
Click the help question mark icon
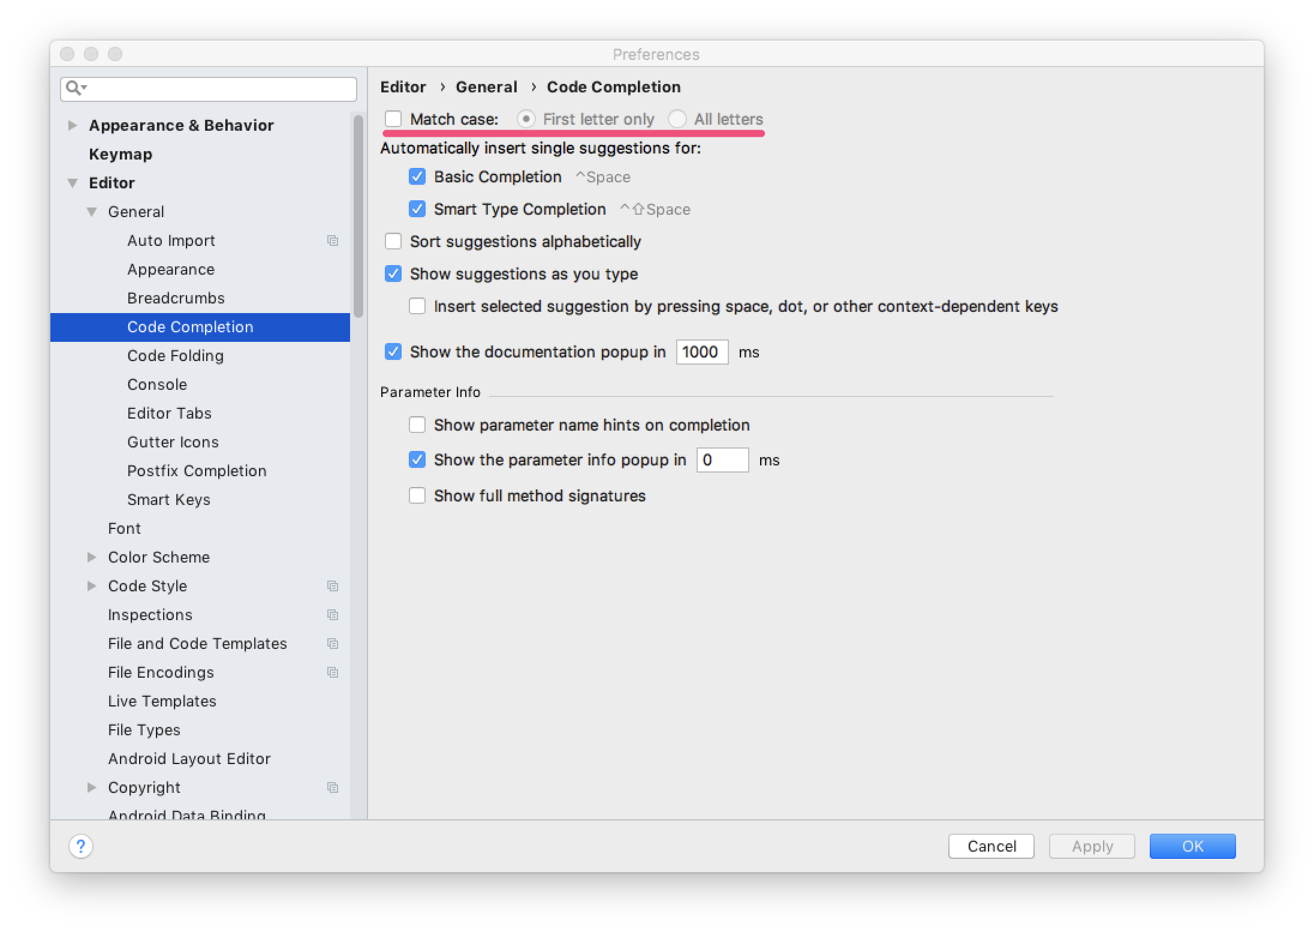[81, 846]
